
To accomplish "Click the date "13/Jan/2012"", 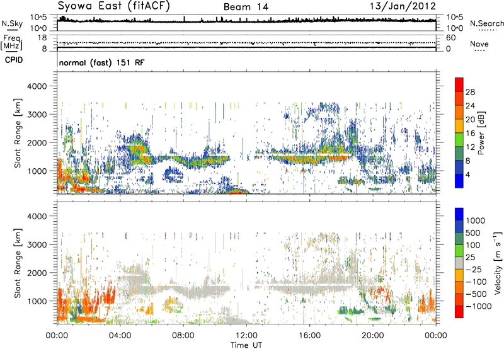I will click(x=403, y=6).
